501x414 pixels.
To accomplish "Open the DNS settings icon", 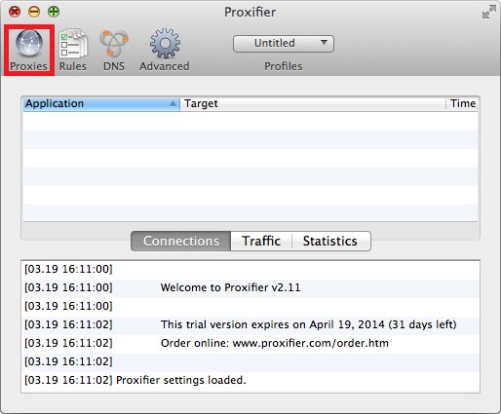I will [x=114, y=44].
